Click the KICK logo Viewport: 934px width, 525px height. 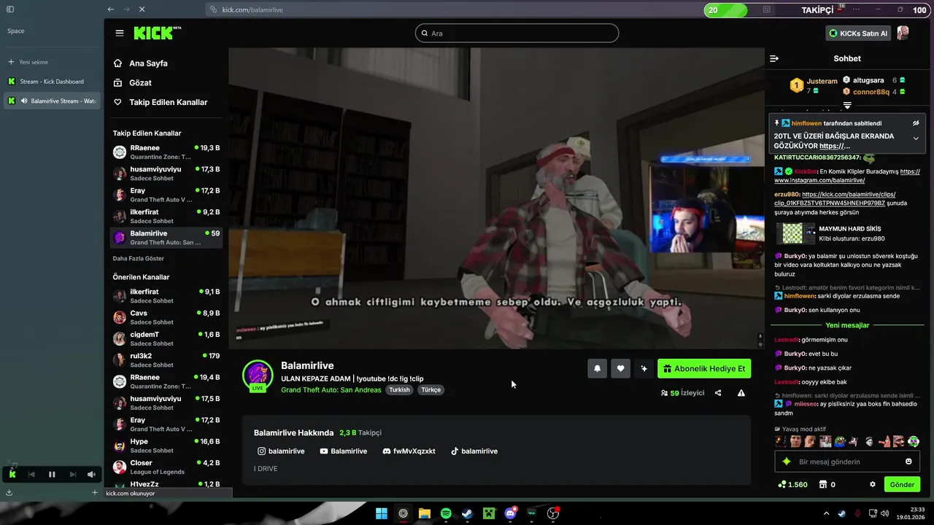coord(157,33)
